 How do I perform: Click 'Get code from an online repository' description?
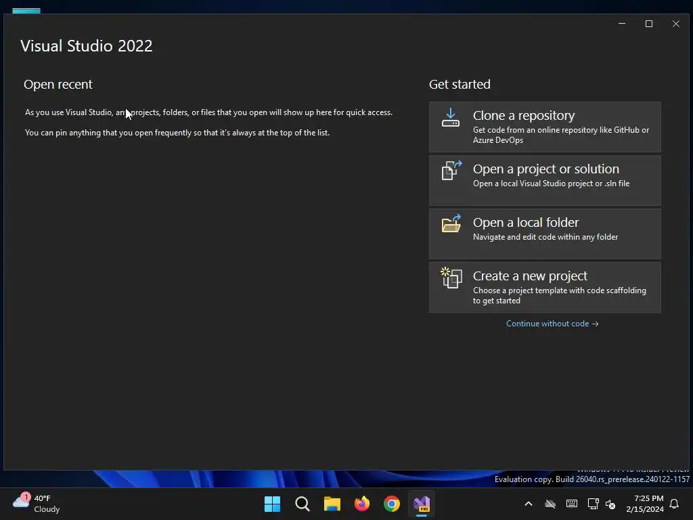click(x=561, y=135)
